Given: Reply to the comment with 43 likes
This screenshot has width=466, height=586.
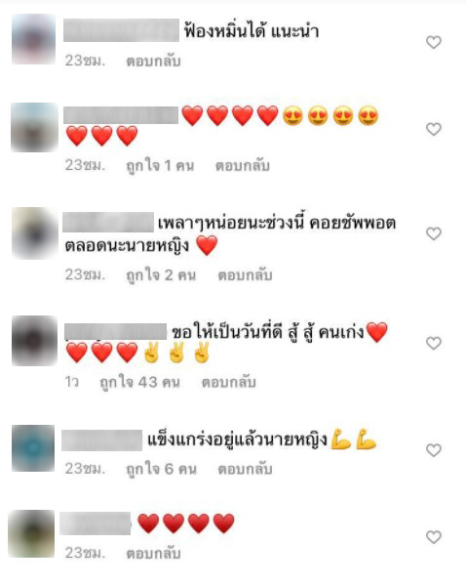Looking at the screenshot, I should point(229,383).
